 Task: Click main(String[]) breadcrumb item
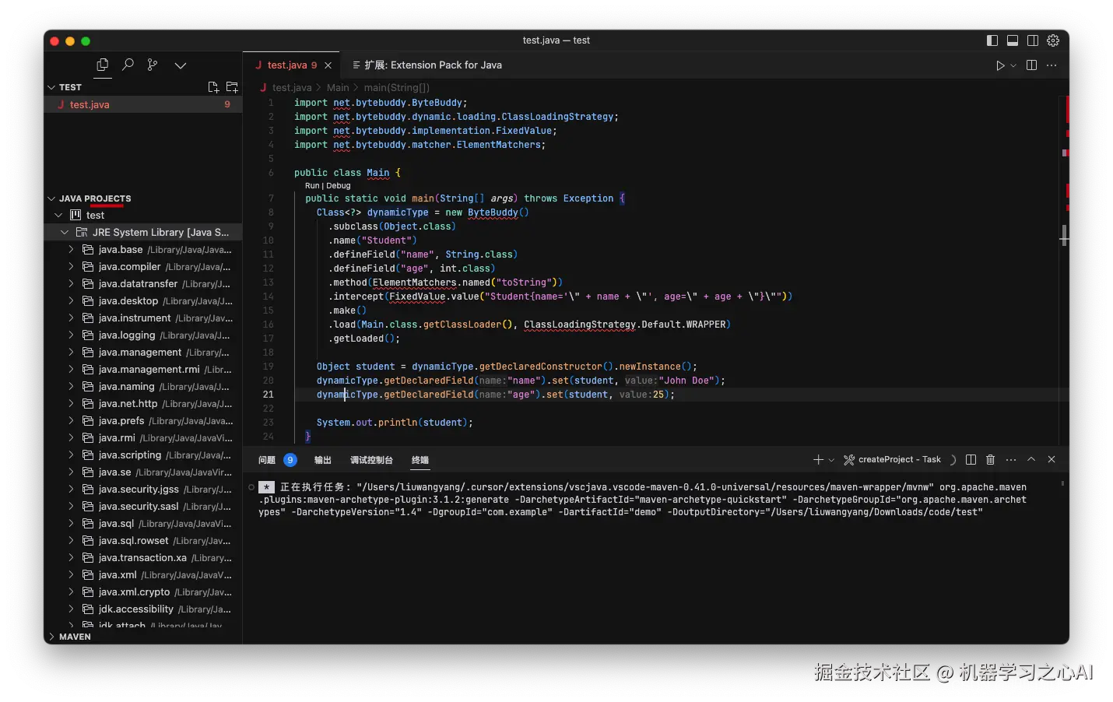(x=396, y=88)
